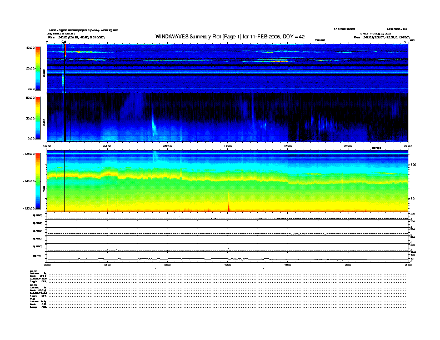Image resolution: width=440 pixels, height=340 pixels.
Task: Click the -125.00 label on TNR color scale
Action: pos(28,154)
